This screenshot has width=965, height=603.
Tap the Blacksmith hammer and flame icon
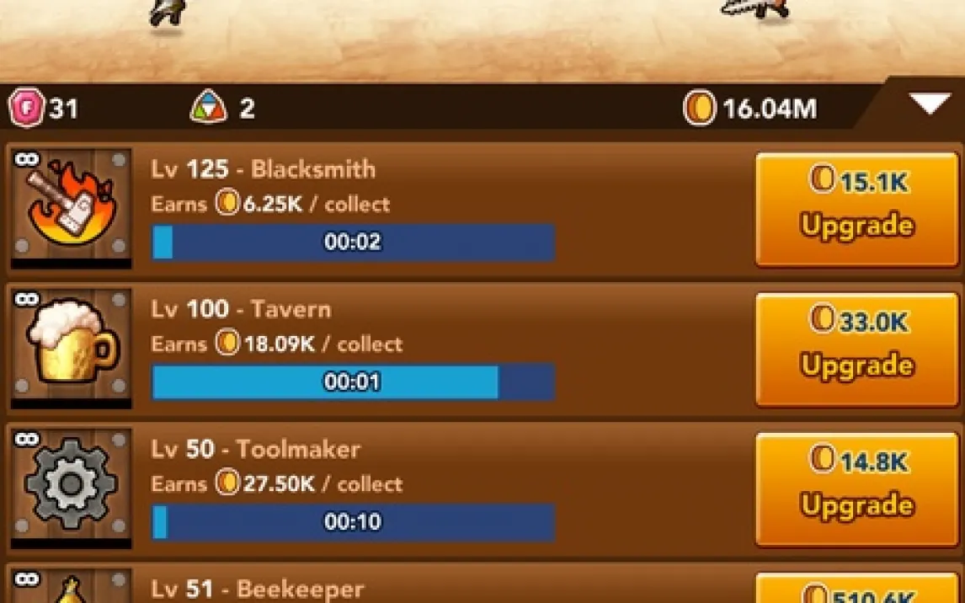(71, 204)
